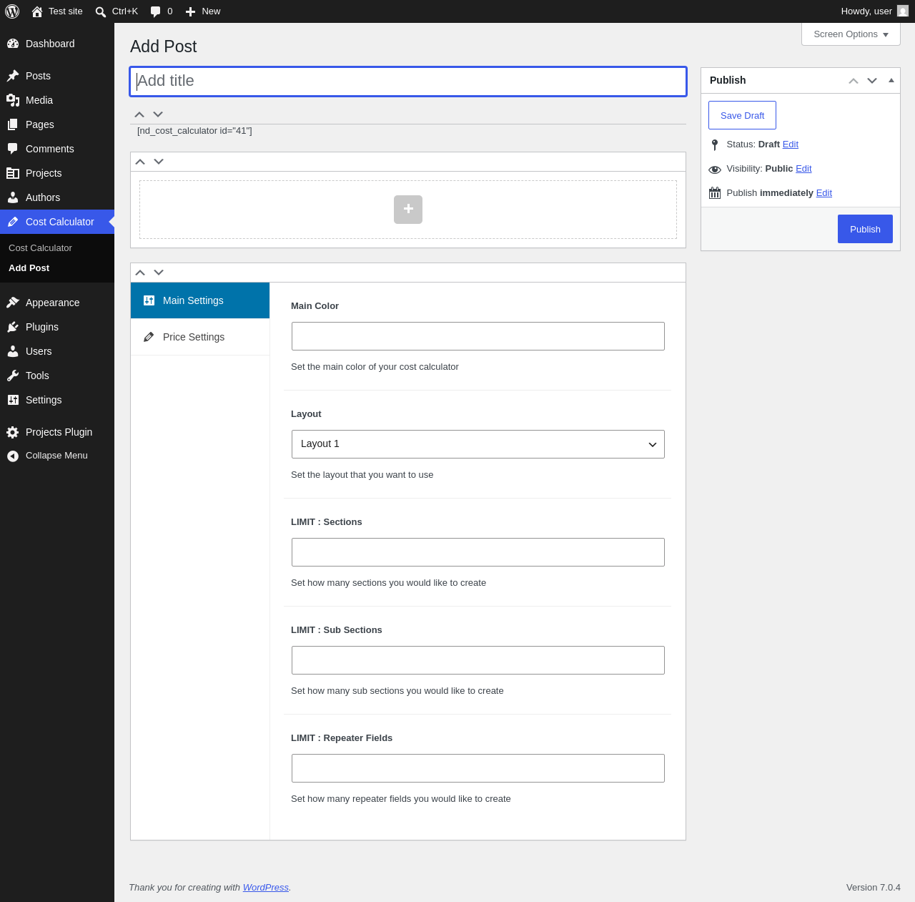The height and width of the screenshot is (902, 915).
Task: Click the LIMIT : Sub Sections input
Action: [478, 660]
